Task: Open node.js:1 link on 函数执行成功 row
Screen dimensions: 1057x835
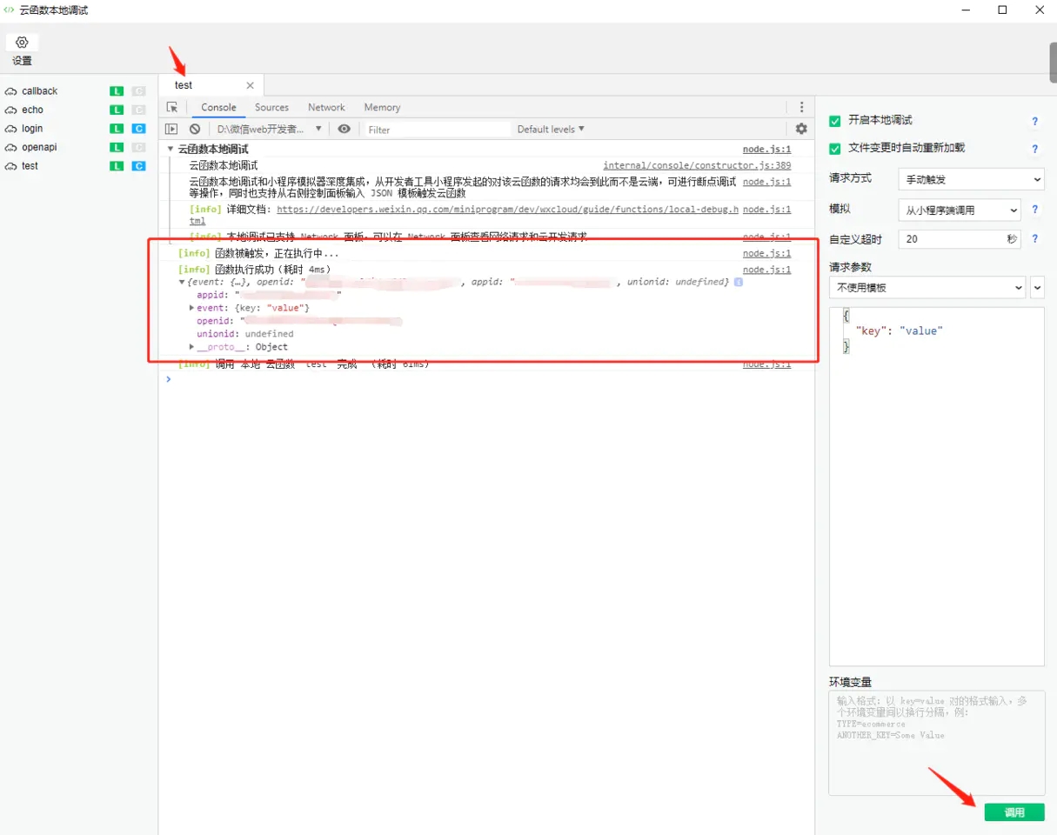Action: coord(766,271)
